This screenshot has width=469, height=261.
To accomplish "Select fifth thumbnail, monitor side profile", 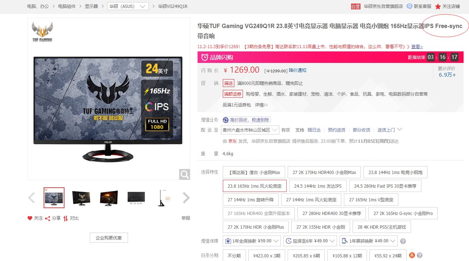I will (164, 198).
